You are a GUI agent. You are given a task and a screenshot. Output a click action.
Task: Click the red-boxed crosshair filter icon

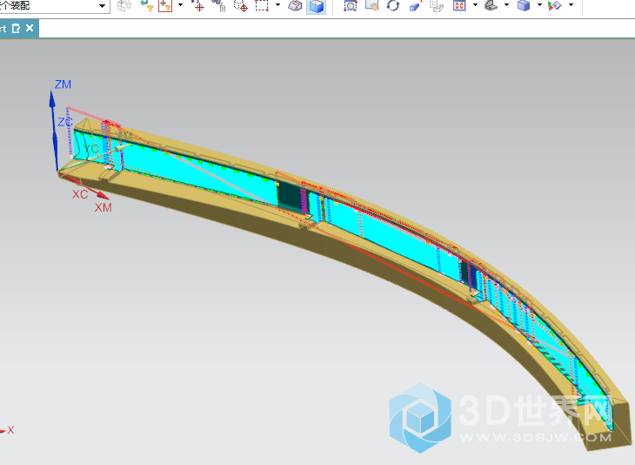[x=165, y=6]
